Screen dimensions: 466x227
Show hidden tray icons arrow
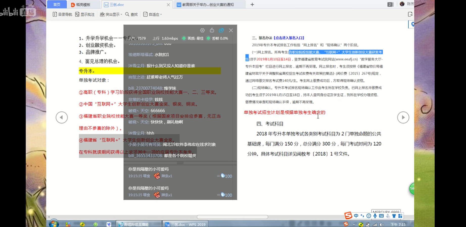354,224
